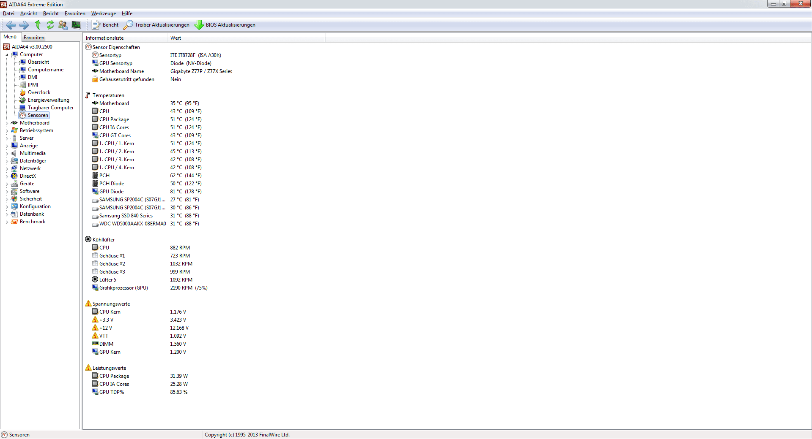Image resolution: width=812 pixels, height=439 pixels.
Task: Select IPMI in the tree
Action: 33,85
